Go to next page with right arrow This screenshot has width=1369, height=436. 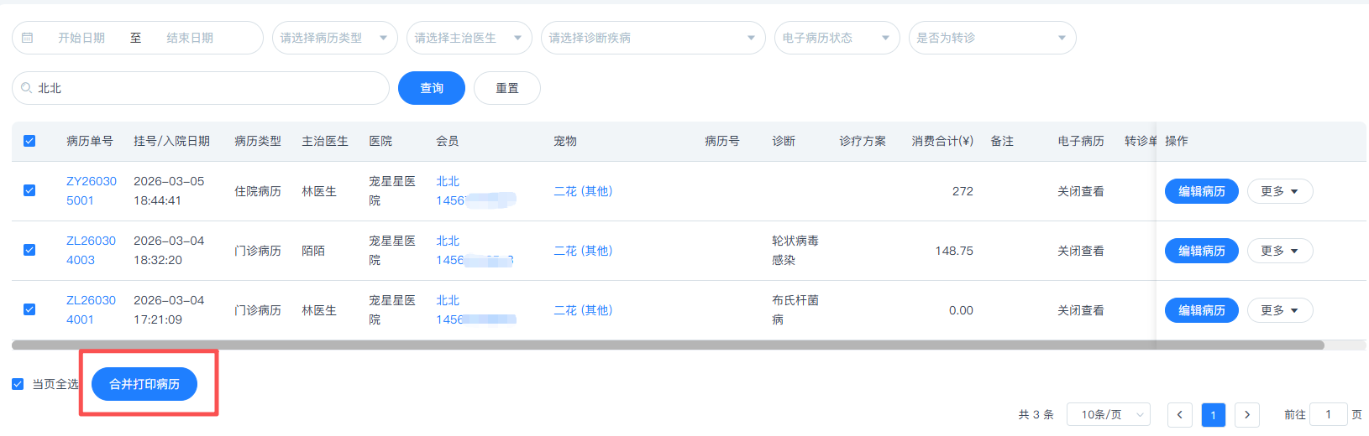point(1246,415)
